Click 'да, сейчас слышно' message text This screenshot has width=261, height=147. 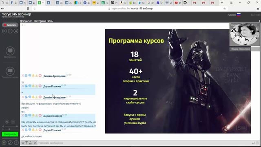32,136
